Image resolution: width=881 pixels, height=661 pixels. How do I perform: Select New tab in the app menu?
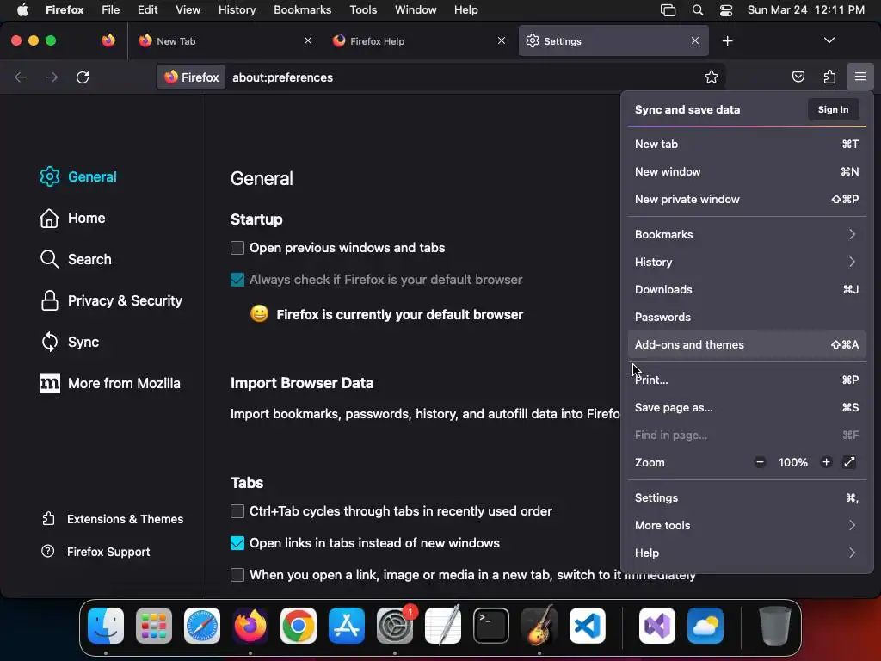click(747, 144)
